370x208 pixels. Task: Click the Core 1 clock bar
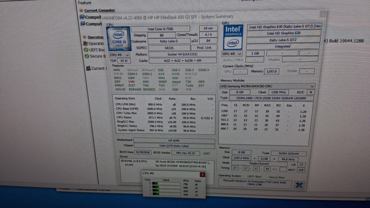[x=166, y=187]
